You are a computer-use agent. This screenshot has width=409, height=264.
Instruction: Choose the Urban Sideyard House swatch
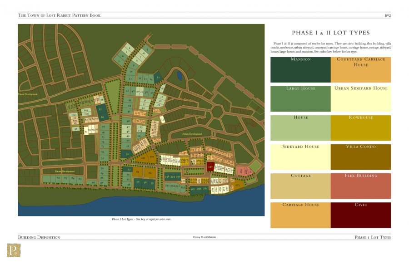click(360, 98)
